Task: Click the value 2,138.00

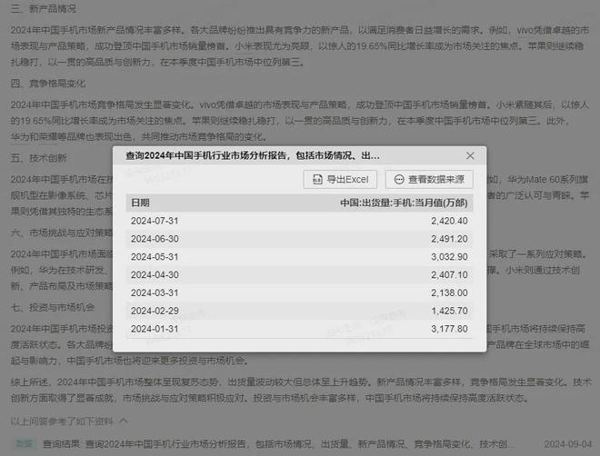Action: coord(449,292)
